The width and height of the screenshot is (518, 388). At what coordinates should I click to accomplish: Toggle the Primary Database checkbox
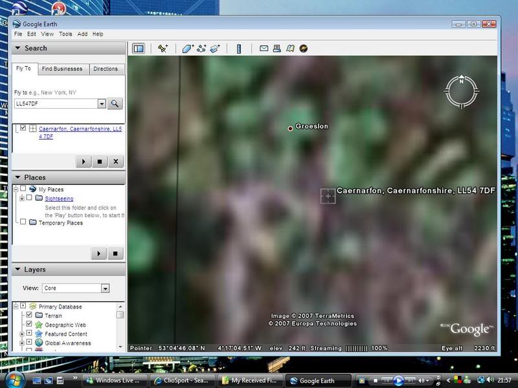tap(23, 305)
